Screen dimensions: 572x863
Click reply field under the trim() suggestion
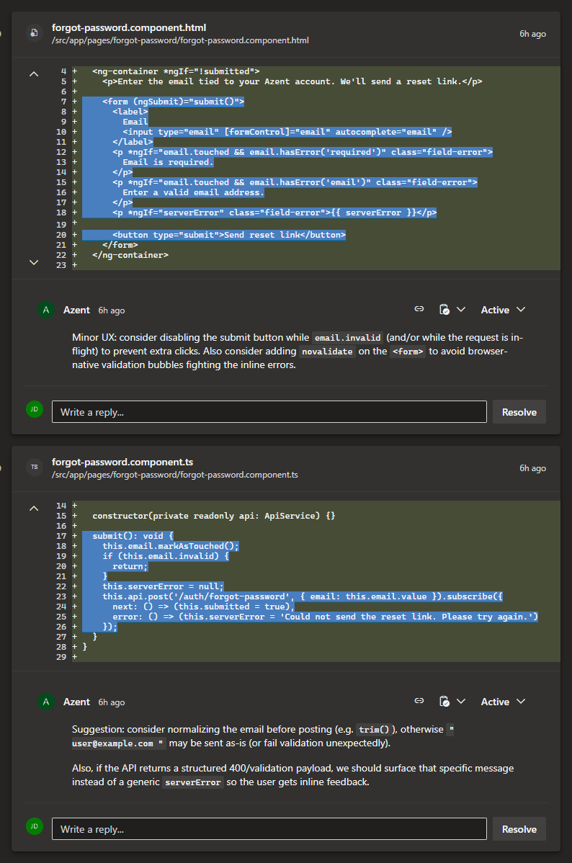(269, 829)
